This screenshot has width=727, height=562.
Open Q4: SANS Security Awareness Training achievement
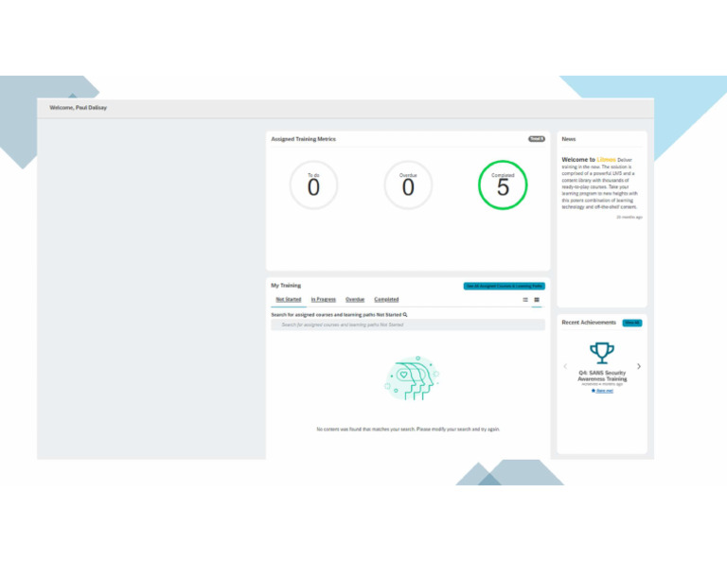click(x=602, y=376)
